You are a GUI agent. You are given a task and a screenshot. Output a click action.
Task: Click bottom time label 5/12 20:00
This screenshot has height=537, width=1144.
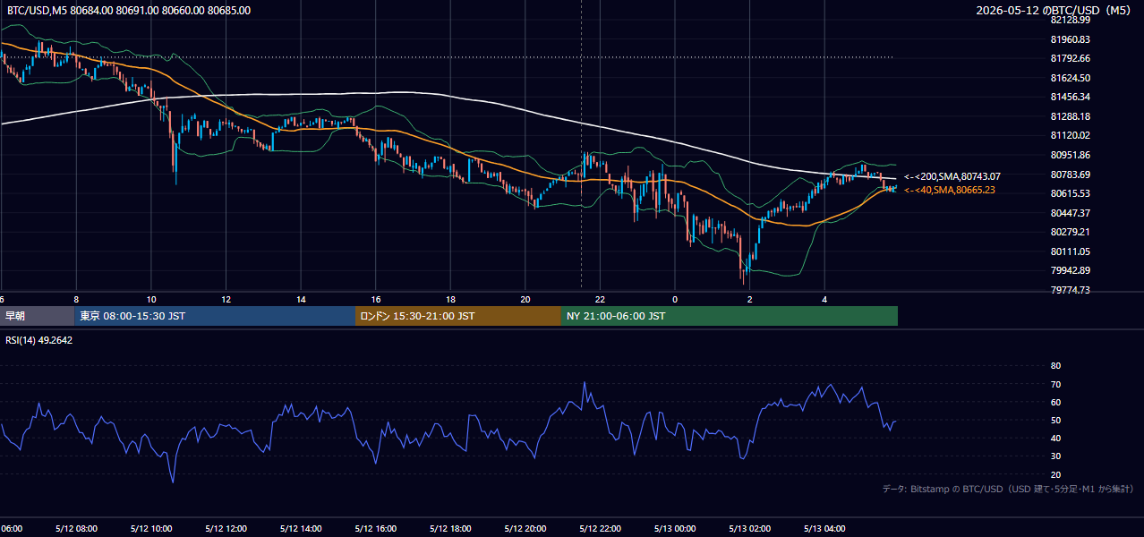tap(525, 529)
